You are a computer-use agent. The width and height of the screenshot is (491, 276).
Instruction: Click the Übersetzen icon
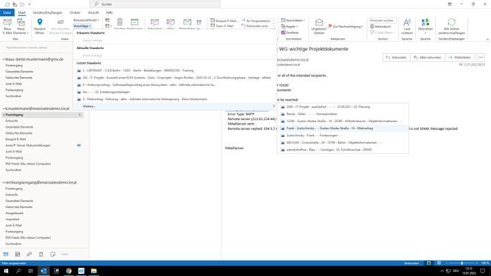pyautogui.click(x=426, y=22)
